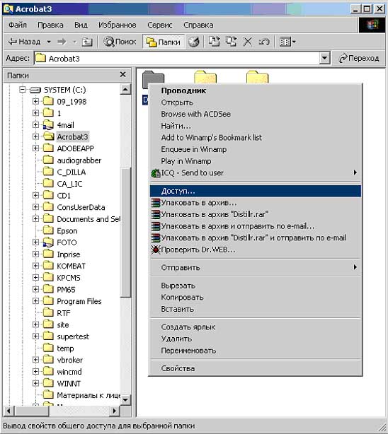
Task: Choose Создать ярлык in context menu
Action: pos(255,327)
